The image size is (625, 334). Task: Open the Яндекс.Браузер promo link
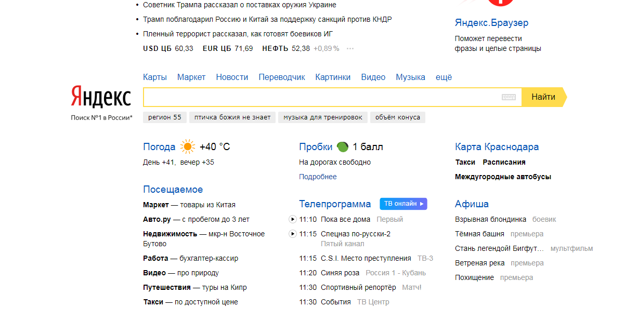(x=491, y=23)
